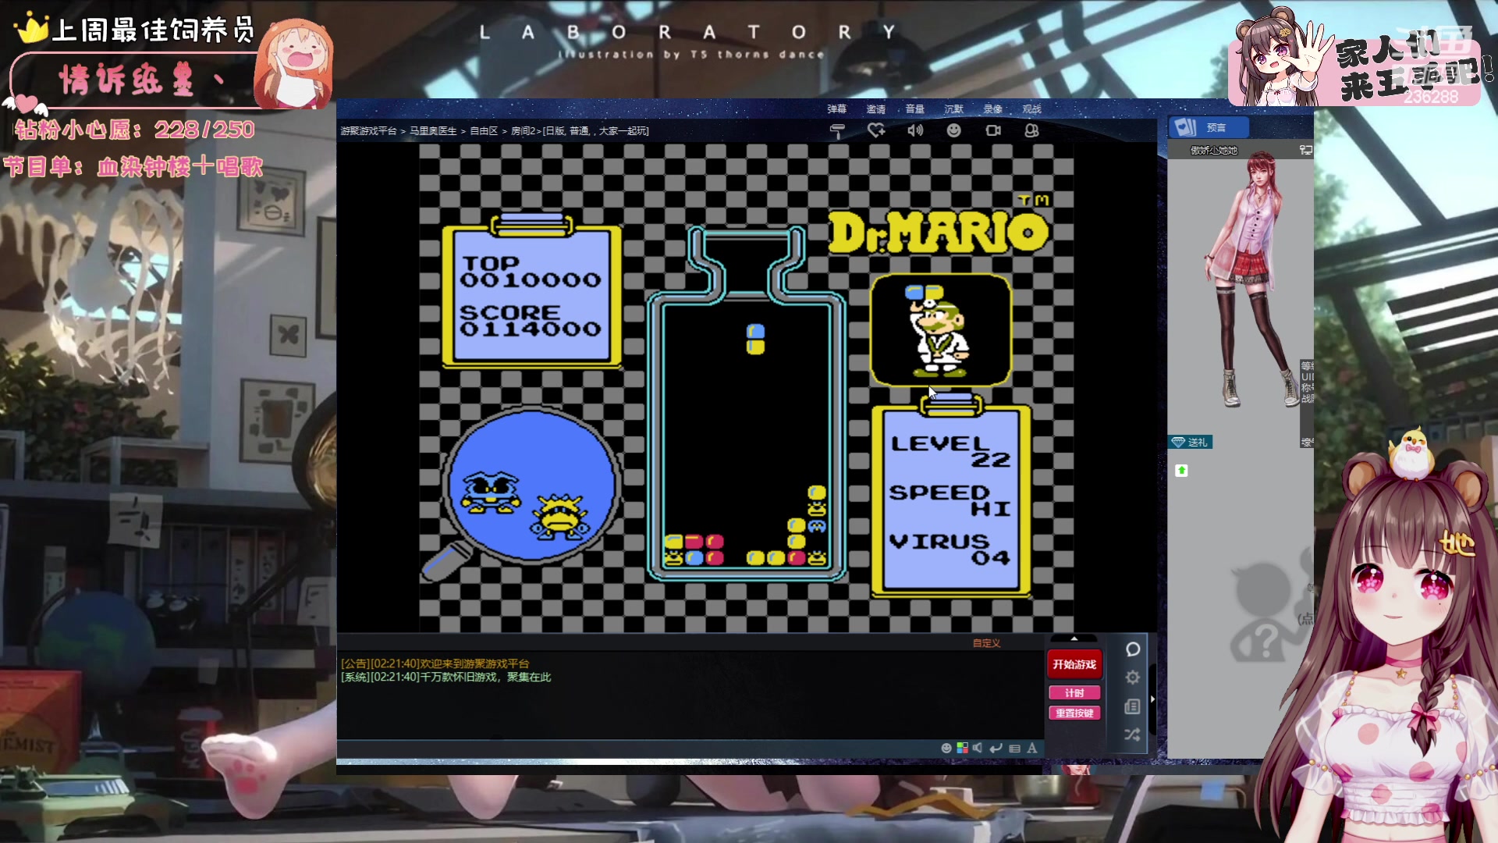Open the 弹幕 menu item
The width and height of the screenshot is (1498, 843).
coord(837,109)
